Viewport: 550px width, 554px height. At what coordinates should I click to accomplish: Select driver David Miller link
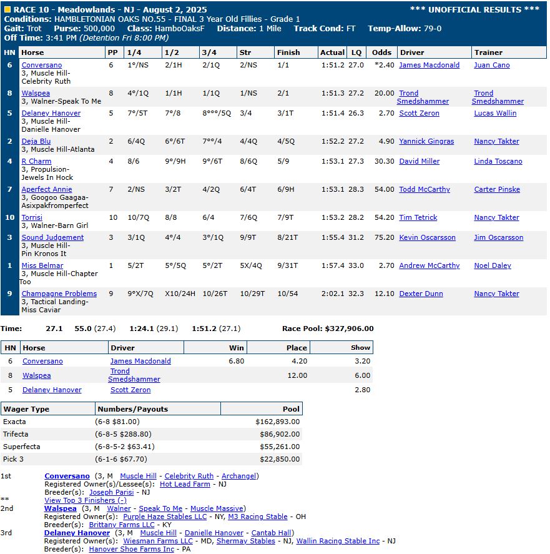pos(419,161)
